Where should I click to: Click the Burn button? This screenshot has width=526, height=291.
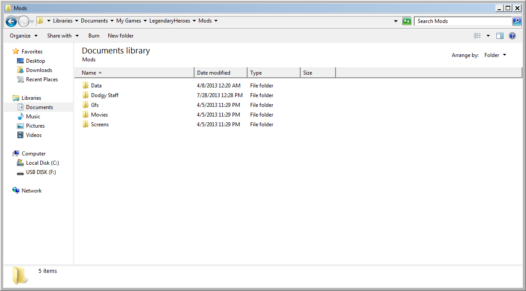tap(94, 36)
